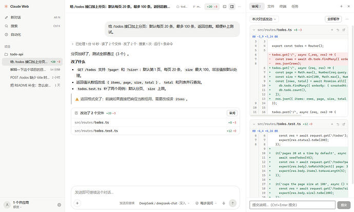354x212 pixels.
Task: Click the preview pane icon in chat header
Action: [x=225, y=7]
